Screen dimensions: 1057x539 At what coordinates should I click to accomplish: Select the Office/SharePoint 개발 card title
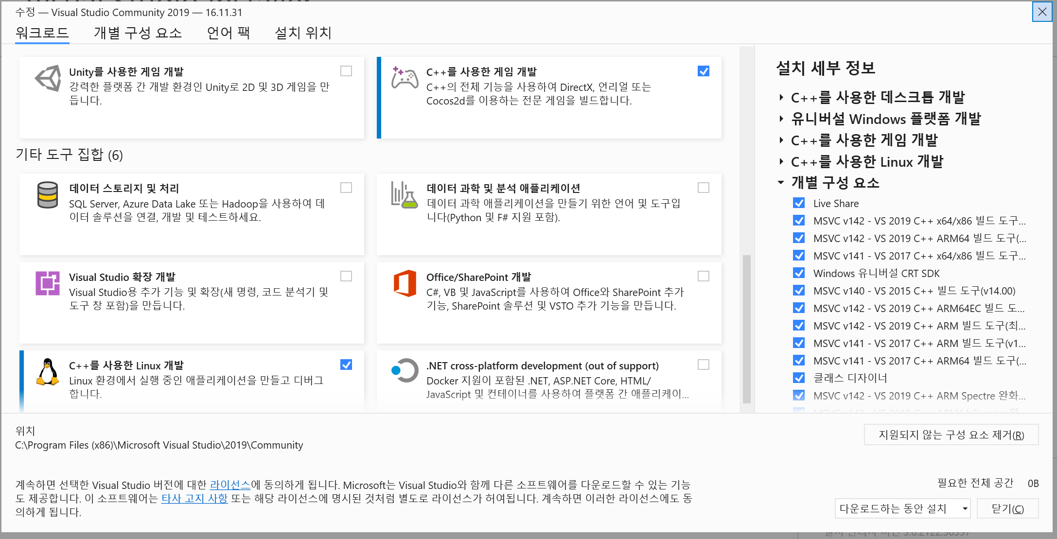coord(479,277)
